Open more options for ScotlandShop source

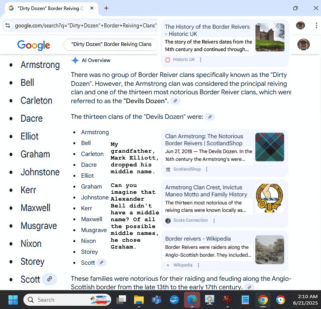207,169
